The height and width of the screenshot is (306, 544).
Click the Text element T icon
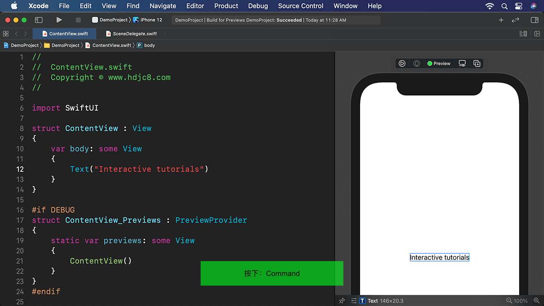(x=362, y=301)
